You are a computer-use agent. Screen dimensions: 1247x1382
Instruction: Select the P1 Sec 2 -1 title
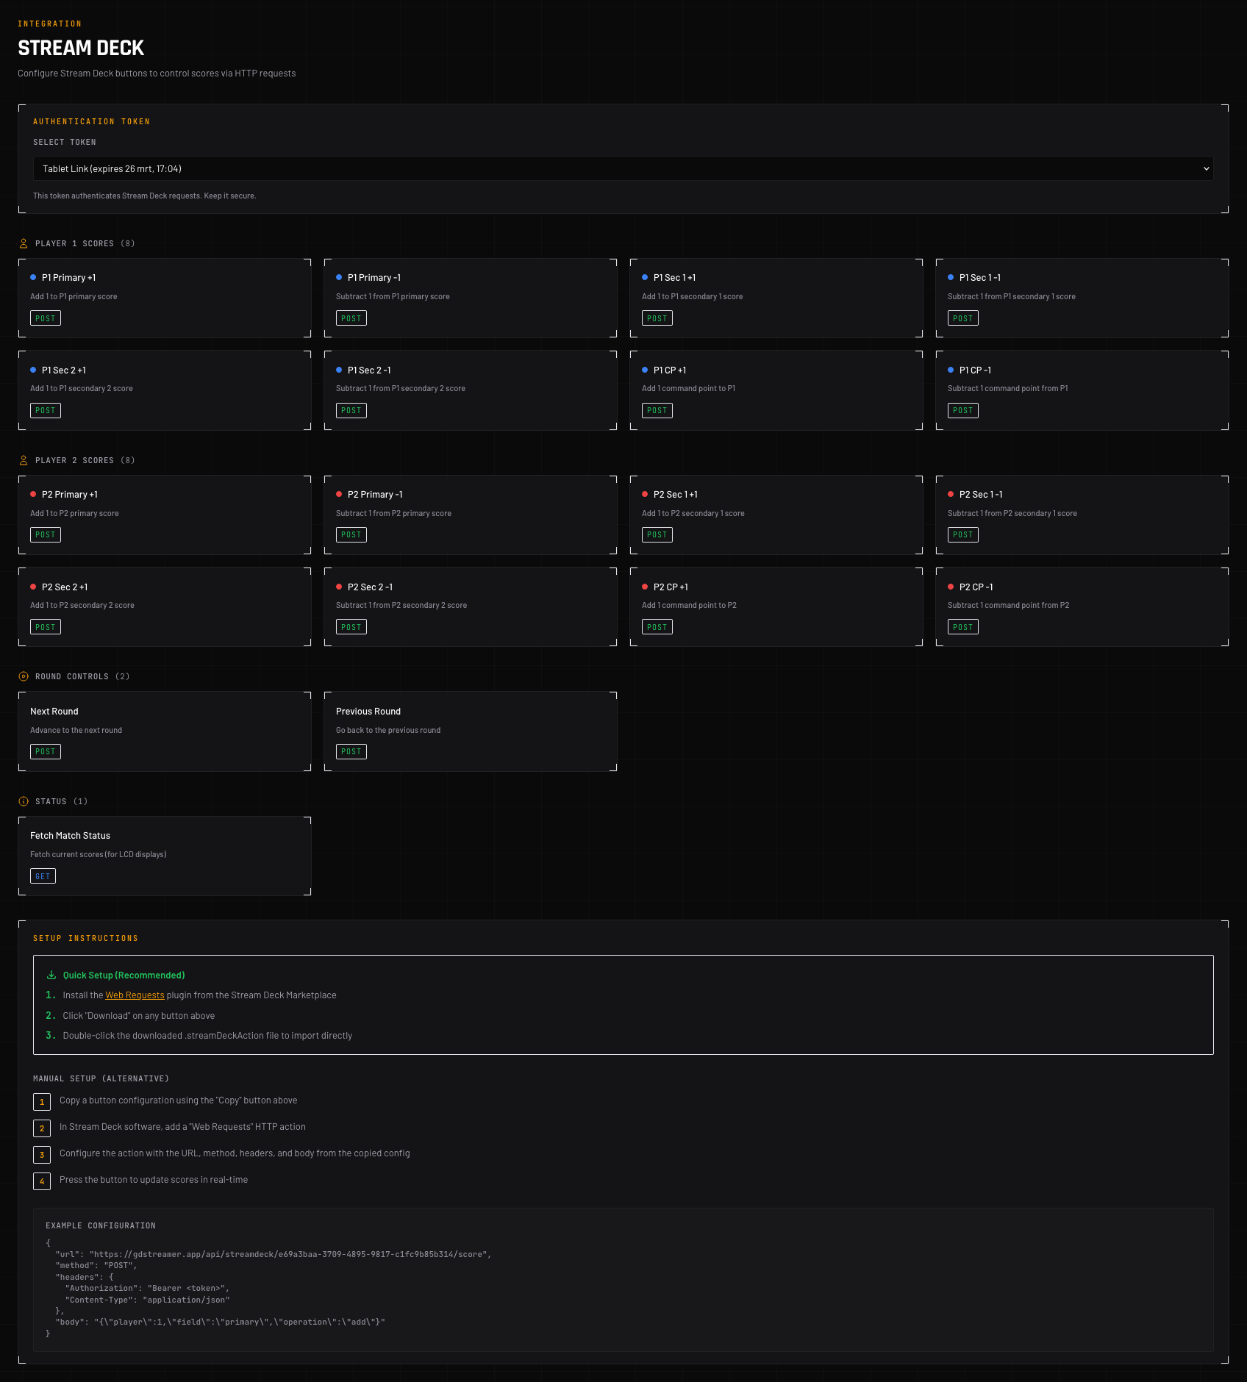coord(370,370)
